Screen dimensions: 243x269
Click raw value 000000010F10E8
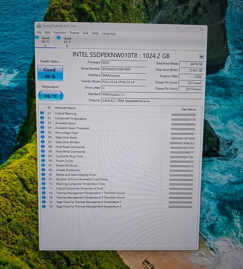tap(183, 138)
